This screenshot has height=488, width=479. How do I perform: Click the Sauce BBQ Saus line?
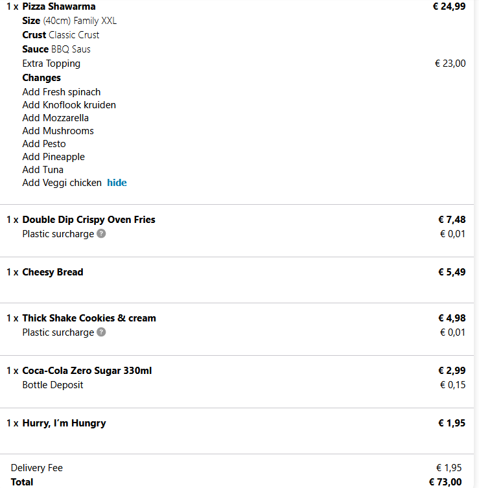(56, 49)
